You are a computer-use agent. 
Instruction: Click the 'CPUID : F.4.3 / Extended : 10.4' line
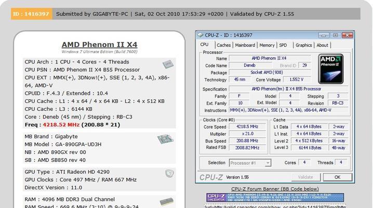(x=66, y=93)
